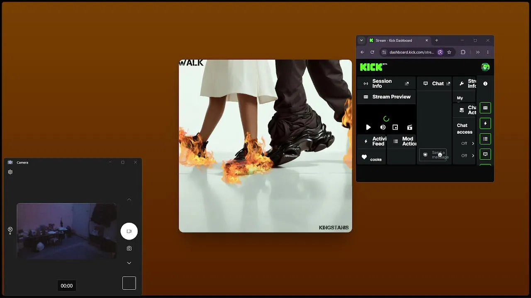Click the Session Info heading

(x=382, y=84)
